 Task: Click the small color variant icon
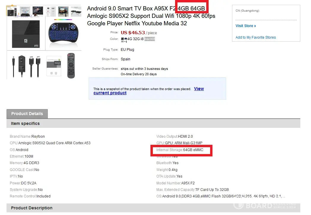pyautogui.click(x=124, y=39)
